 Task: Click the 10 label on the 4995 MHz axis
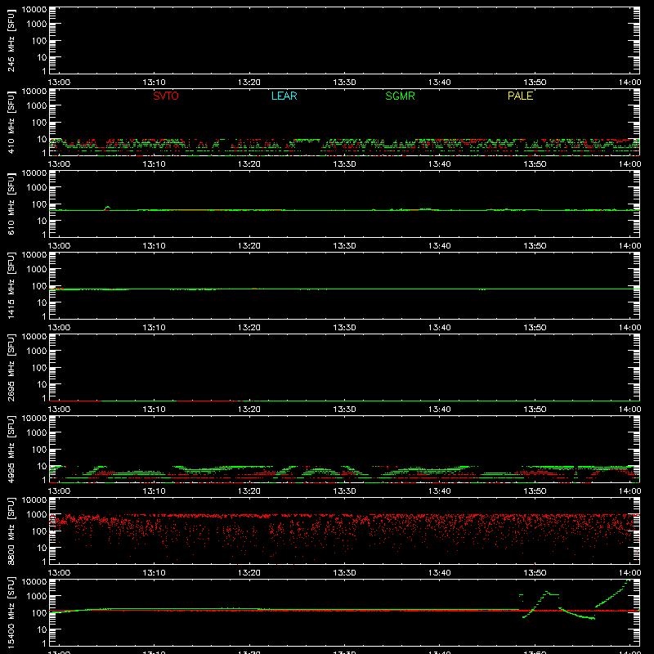(x=42, y=466)
